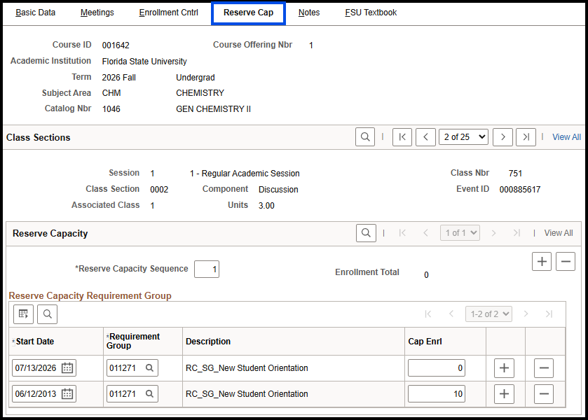Screen dimensions: 588x420
Task: Click Cap Enrl field showing 0
Action: pos(437,368)
